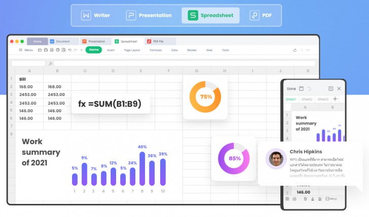Switch to Sheet1 in mobile editor

(x=291, y=99)
